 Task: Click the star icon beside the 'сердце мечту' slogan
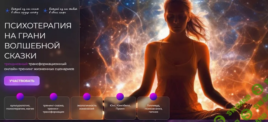pyautogui.click(x=7, y=11)
